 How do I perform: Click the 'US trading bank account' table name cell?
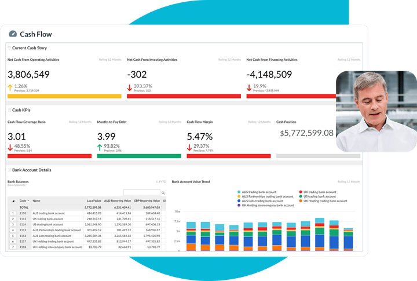pos(47,224)
